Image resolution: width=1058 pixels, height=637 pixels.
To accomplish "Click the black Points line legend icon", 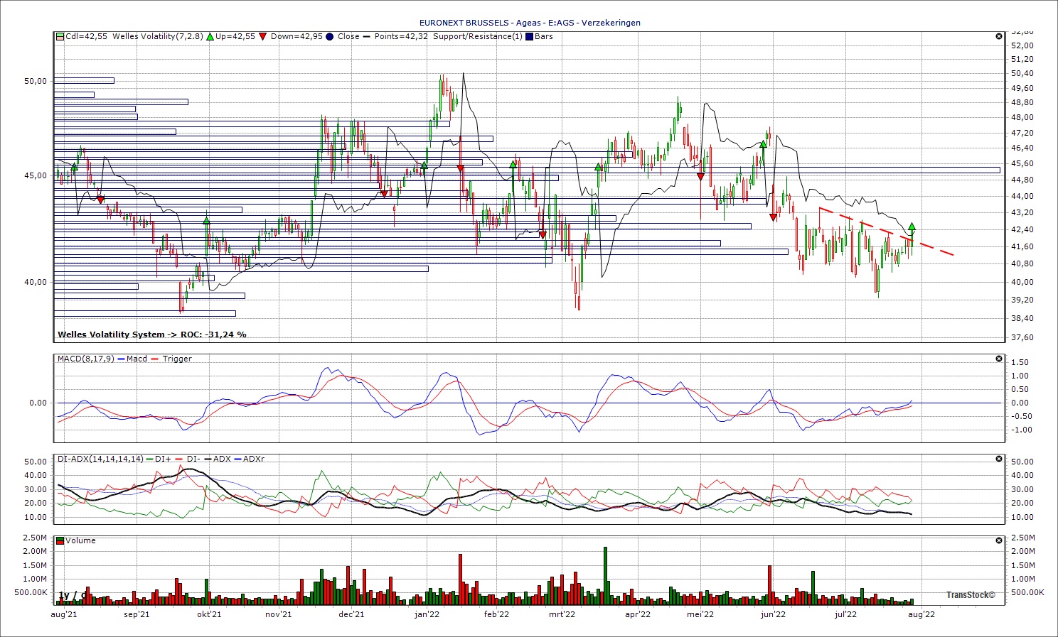I will click(367, 36).
